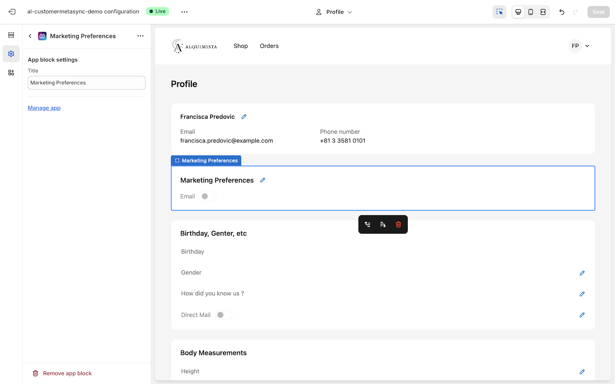Open Marketing Preferences panel more options
Viewport: 615px width, 384px height.
pos(141,36)
